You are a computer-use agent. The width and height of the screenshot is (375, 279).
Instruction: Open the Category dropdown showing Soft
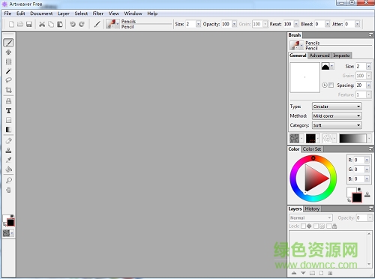tap(337, 125)
